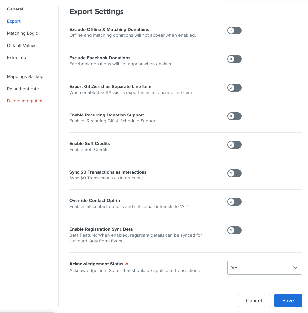The width and height of the screenshot is (308, 313).
Task: Open Default Values section
Action: [22, 46]
